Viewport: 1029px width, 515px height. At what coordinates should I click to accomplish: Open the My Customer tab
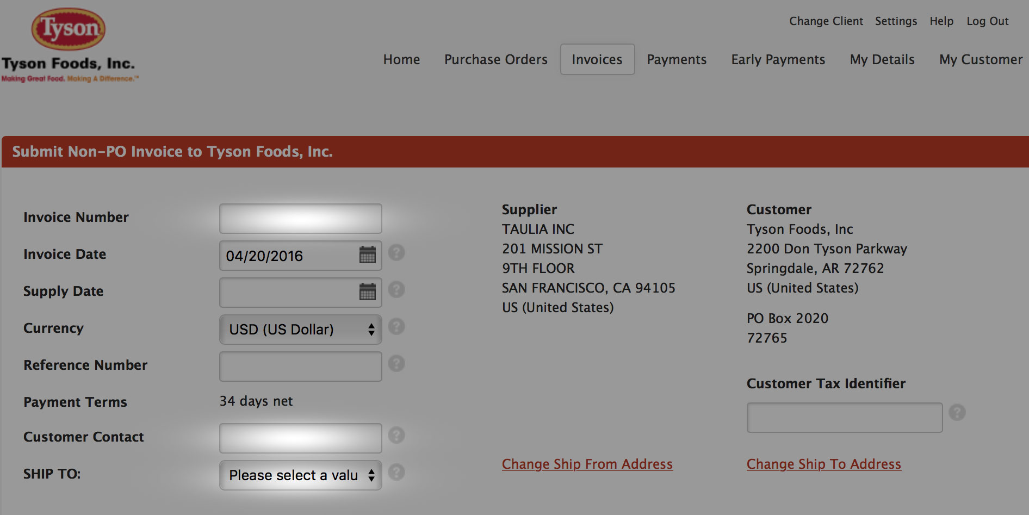point(981,59)
